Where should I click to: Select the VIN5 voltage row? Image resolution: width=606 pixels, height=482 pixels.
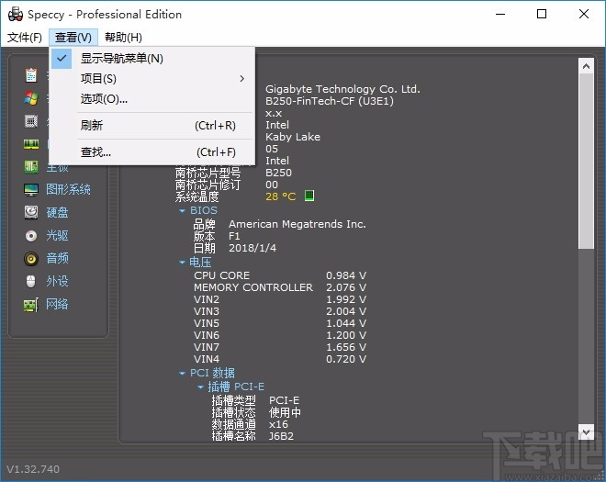click(280, 323)
